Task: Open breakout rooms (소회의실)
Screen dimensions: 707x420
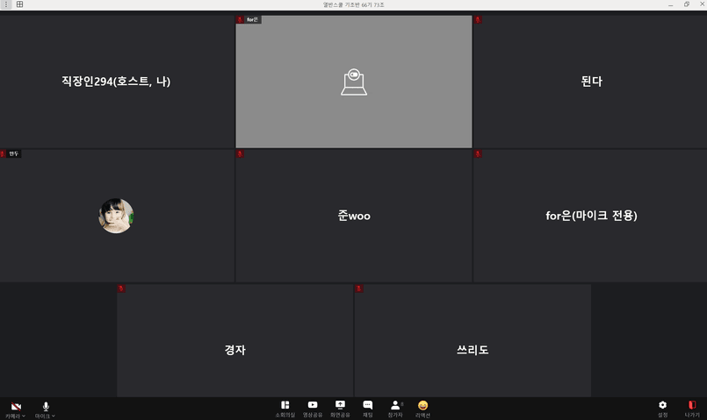Action: (285, 407)
